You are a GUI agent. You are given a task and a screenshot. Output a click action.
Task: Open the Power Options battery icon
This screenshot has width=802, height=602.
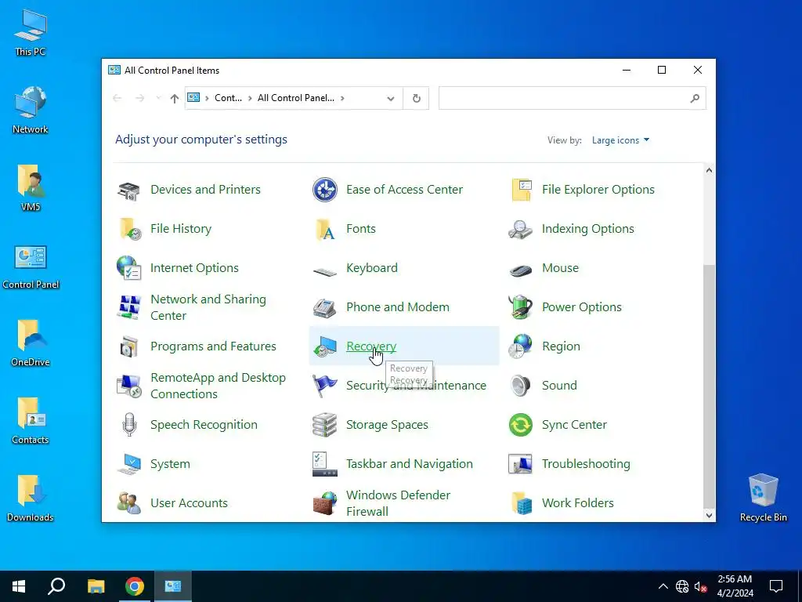pos(520,307)
